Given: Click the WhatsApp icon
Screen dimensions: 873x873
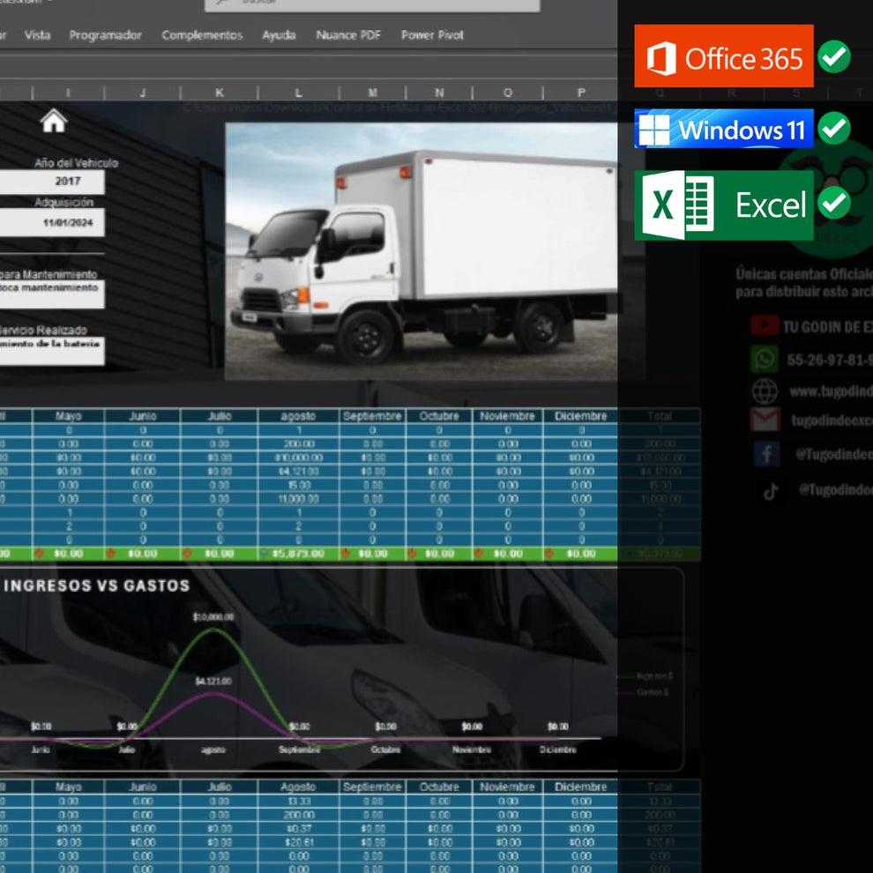Looking at the screenshot, I should (x=765, y=359).
